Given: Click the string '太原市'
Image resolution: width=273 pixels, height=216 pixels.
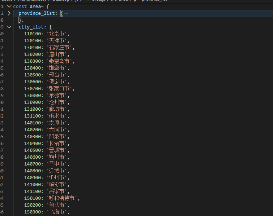Looking at the screenshot, I should (x=57, y=123).
